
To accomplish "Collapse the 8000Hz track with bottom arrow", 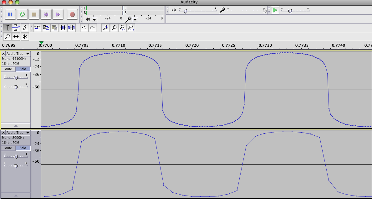I will [16, 196].
